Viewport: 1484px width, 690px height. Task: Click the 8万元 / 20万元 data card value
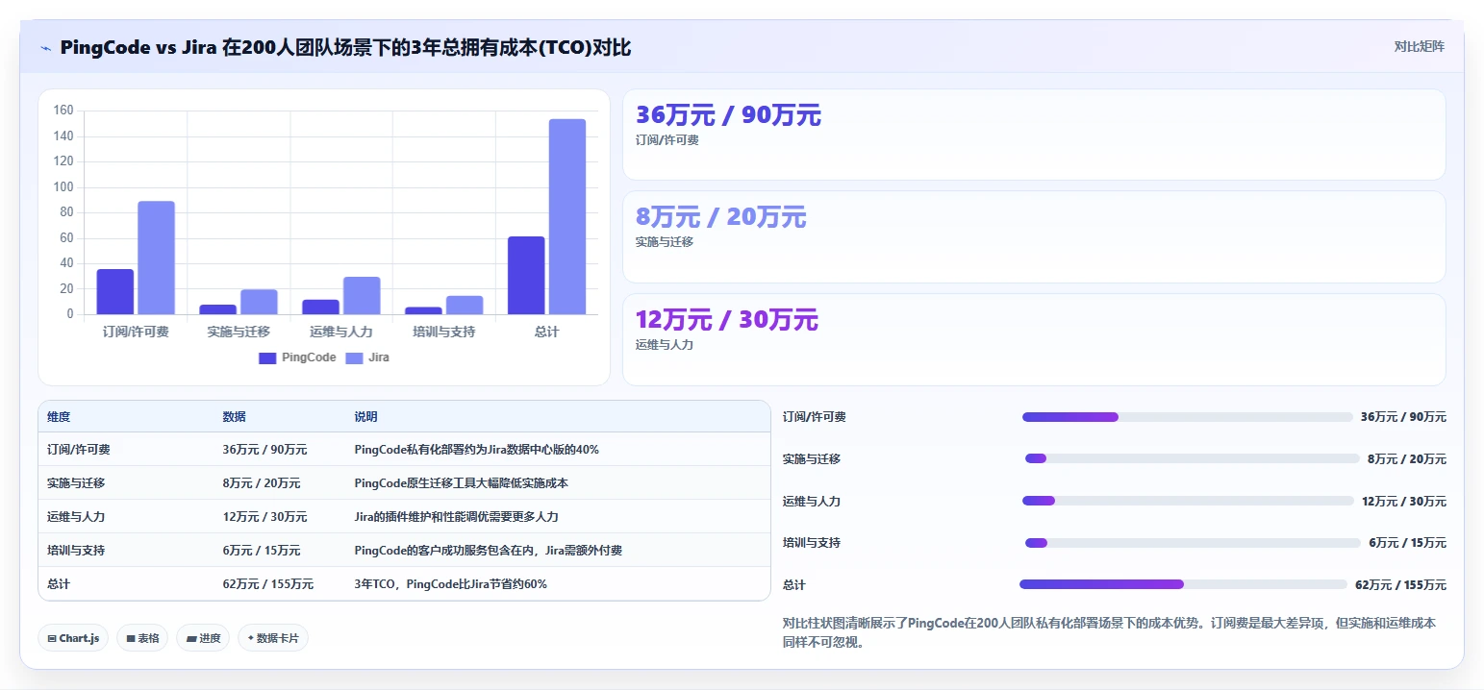pyautogui.click(x=720, y=217)
